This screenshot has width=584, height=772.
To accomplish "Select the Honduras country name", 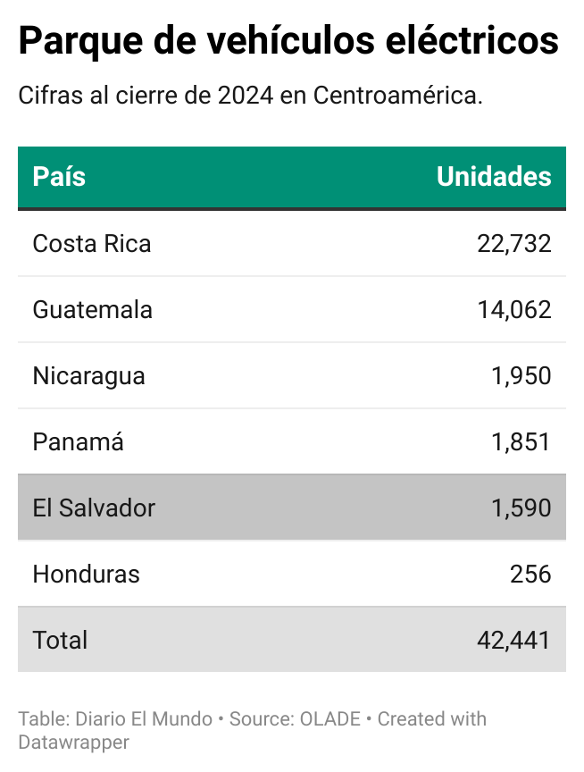I will 86,574.
